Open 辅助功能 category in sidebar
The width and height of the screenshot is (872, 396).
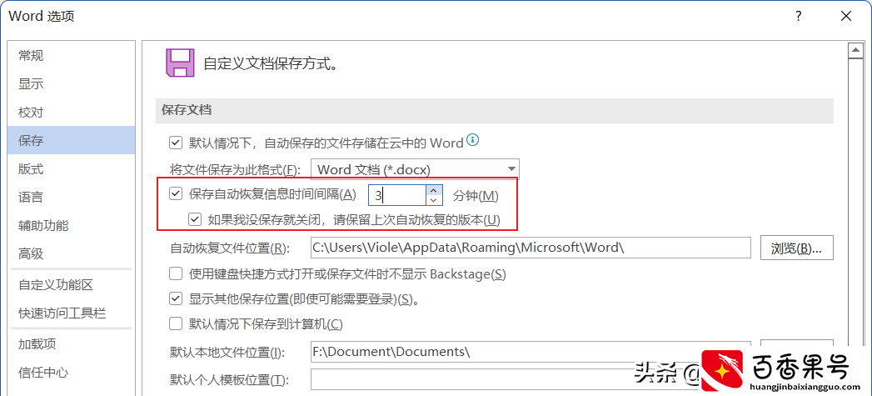click(x=71, y=226)
